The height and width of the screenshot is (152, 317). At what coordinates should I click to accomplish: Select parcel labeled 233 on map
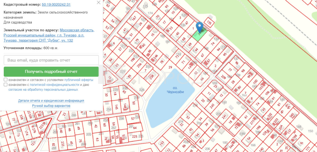(63, 144)
